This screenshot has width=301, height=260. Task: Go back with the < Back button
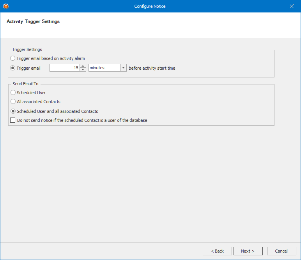217,251
